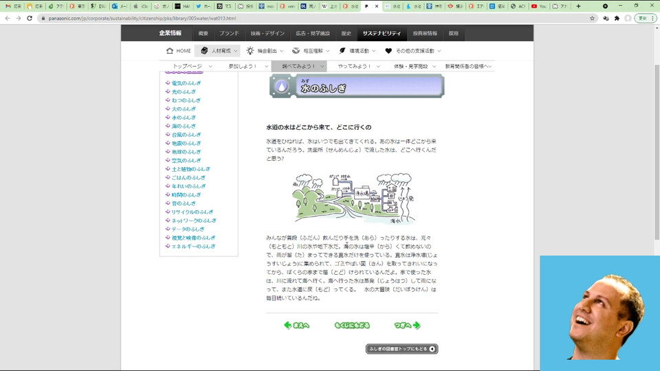This screenshot has height=371, width=660.
Task: Open the Chrome three-dot menu
Action: pyautogui.click(x=653, y=18)
